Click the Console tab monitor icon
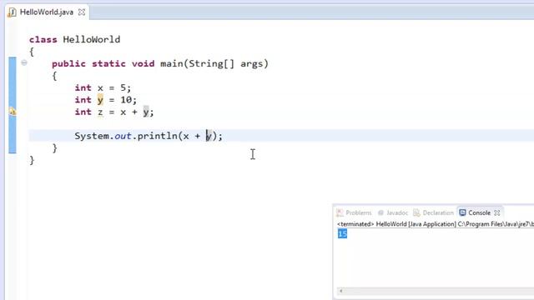The image size is (534, 300). [462, 212]
